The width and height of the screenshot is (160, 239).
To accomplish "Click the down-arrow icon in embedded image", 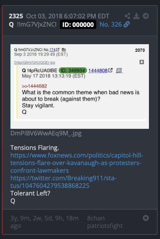I will [142, 62].
